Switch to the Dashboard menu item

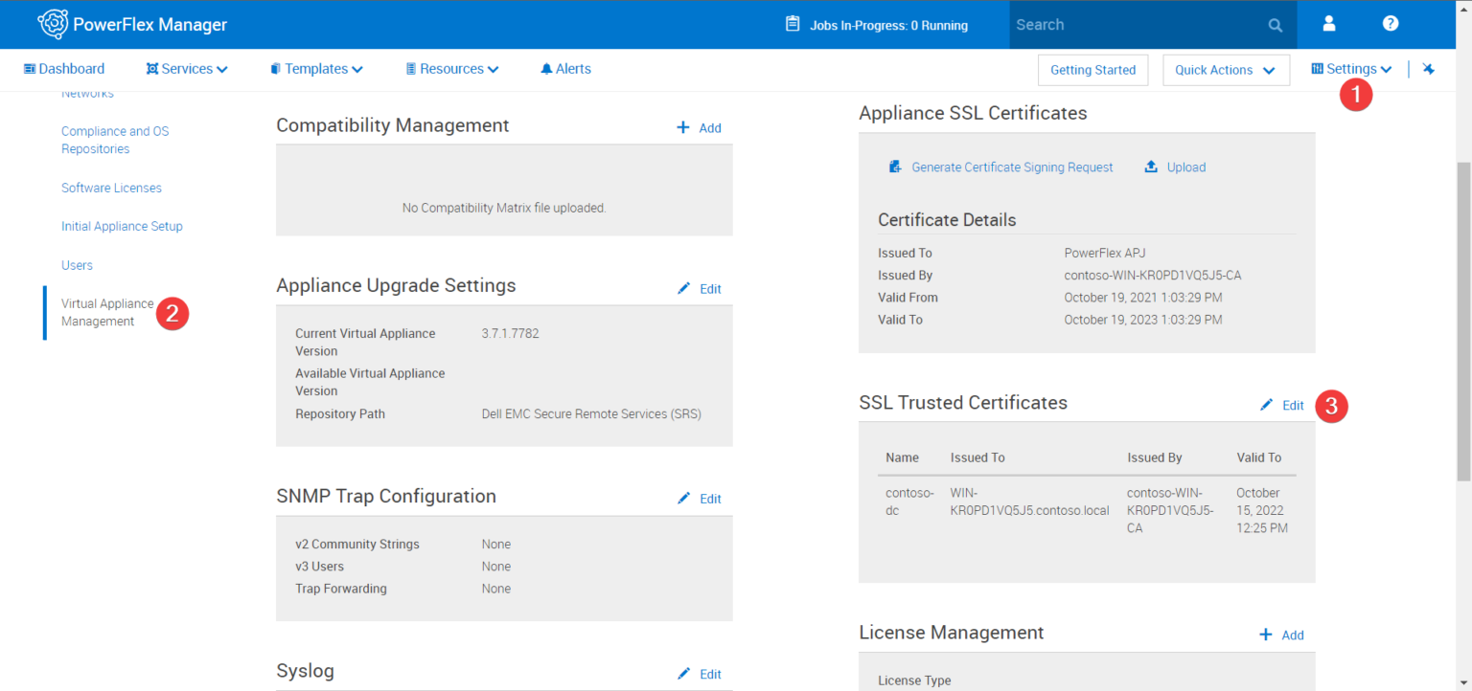tap(64, 68)
